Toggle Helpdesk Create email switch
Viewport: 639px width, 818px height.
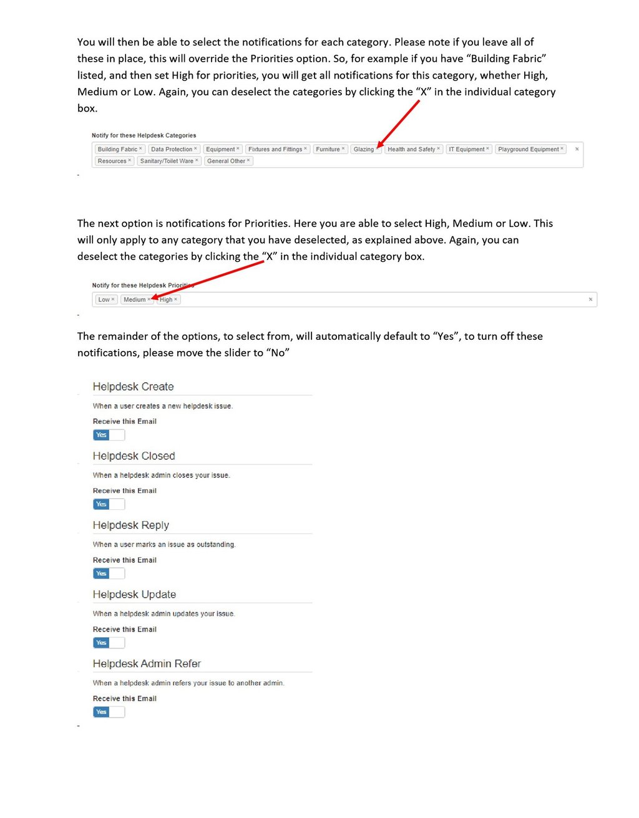(x=109, y=435)
